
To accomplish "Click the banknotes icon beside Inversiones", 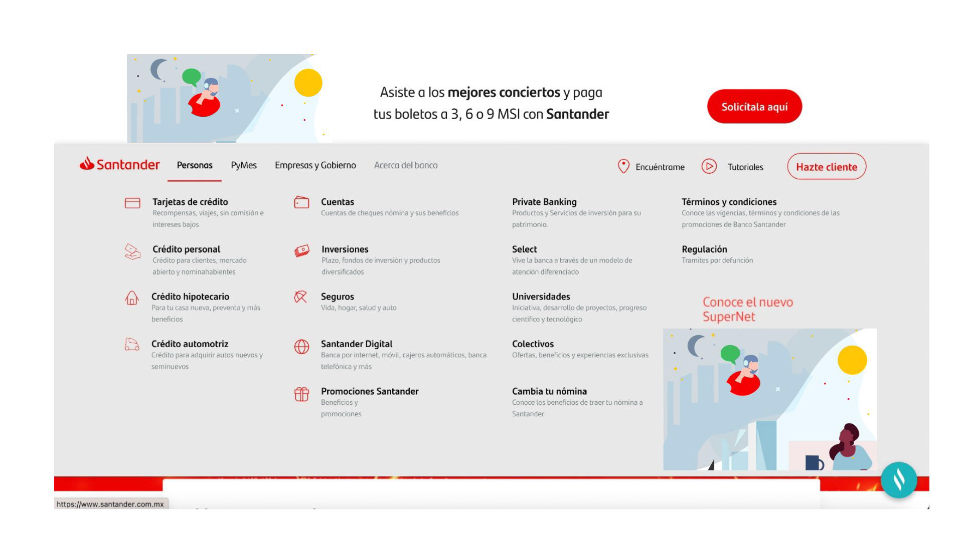I will click(x=302, y=251).
